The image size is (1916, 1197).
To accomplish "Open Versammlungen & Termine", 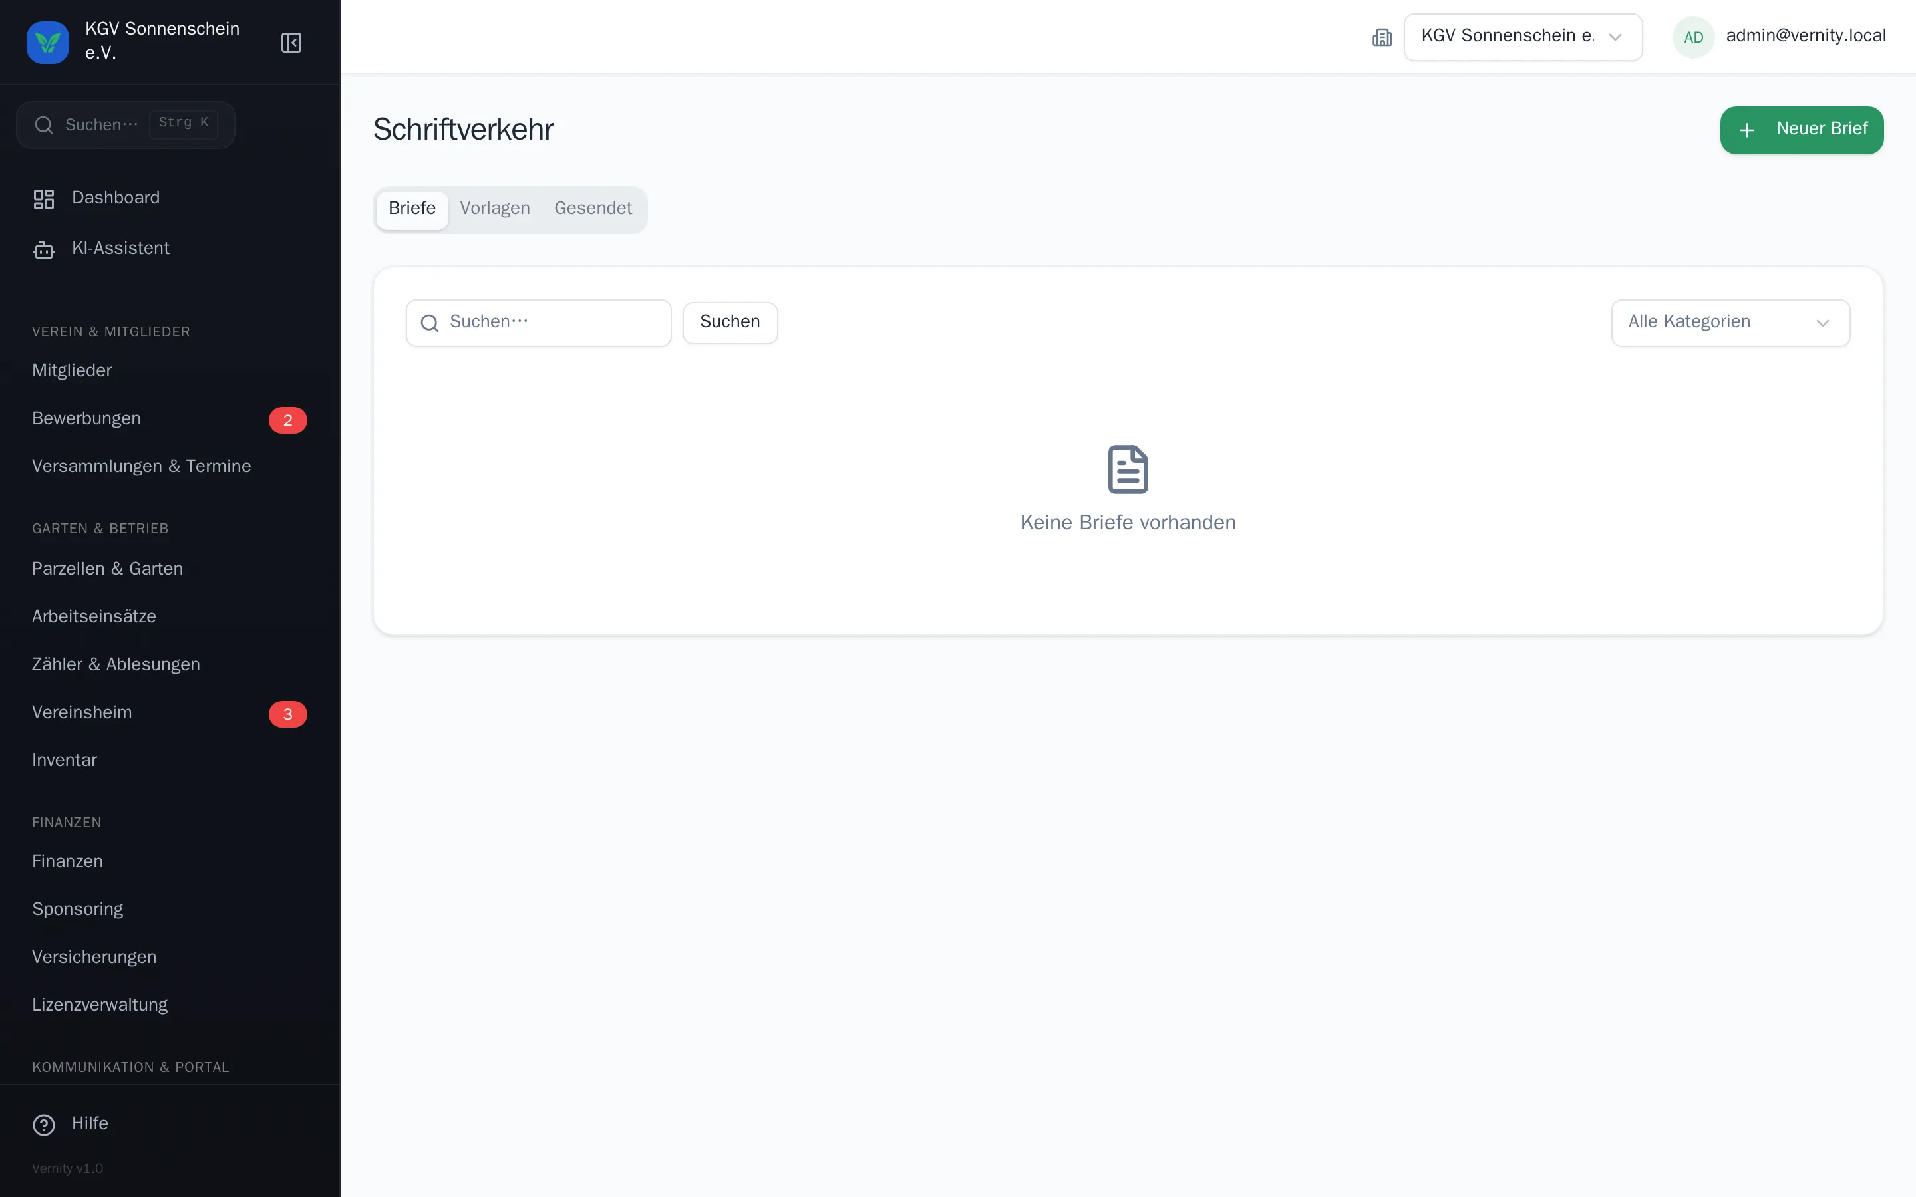I will click(x=170, y=466).
